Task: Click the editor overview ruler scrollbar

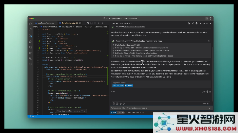Action: click(x=108, y=71)
